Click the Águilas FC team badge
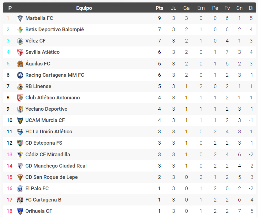 (20, 64)
